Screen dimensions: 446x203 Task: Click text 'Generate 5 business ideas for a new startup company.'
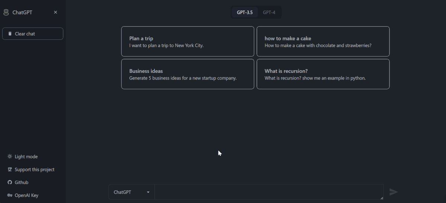(x=183, y=78)
